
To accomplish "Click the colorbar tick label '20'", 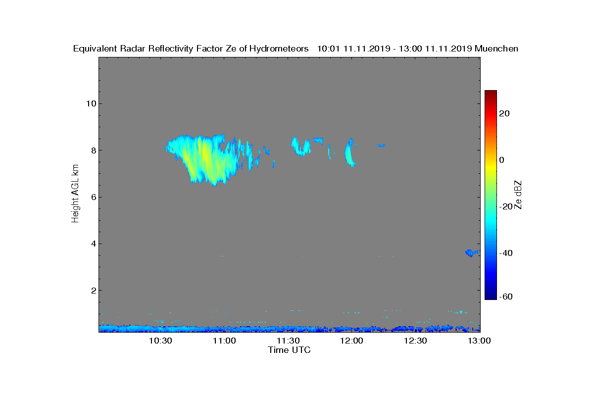I will [x=505, y=113].
